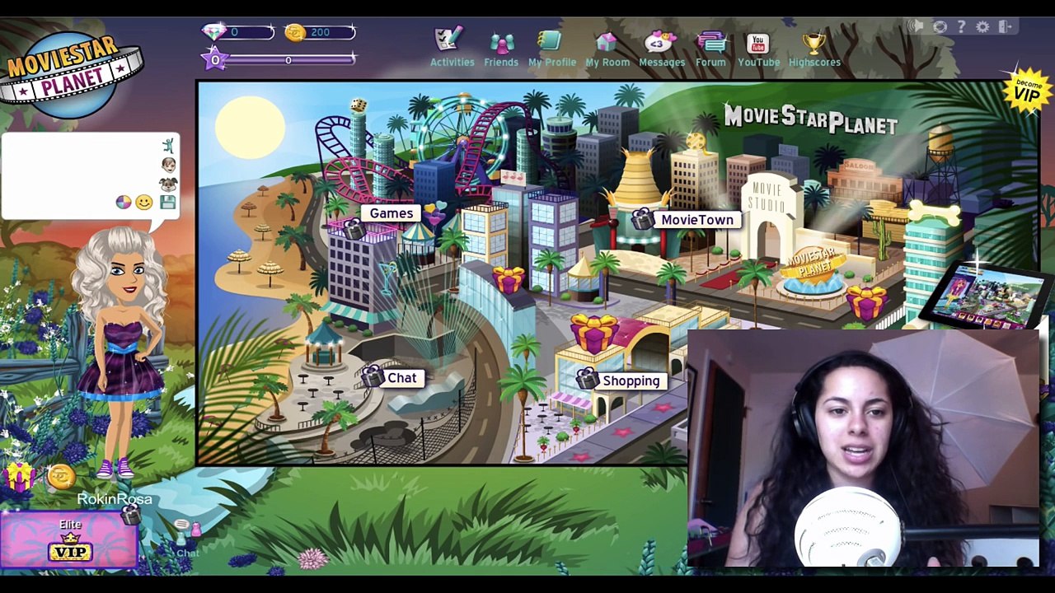Click the fame progress bar
This screenshot has height=593, width=1055.
click(x=288, y=60)
